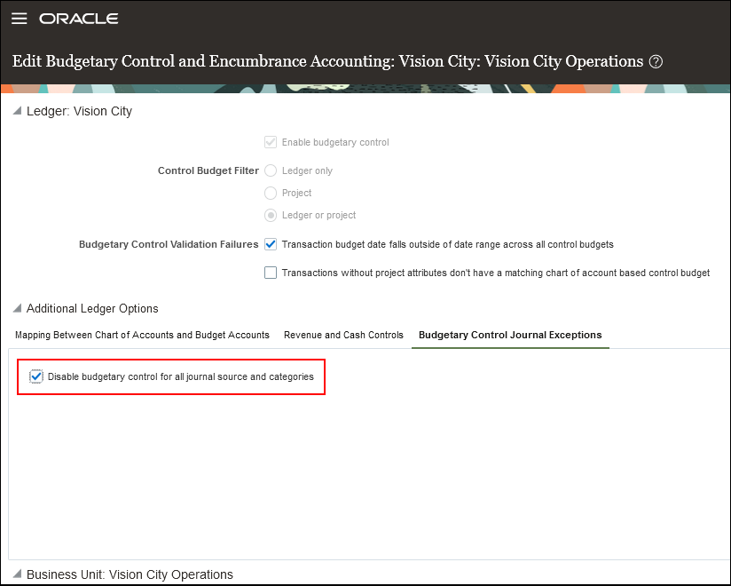Click Business Unit: Vision City Operations heading text

coord(130,574)
